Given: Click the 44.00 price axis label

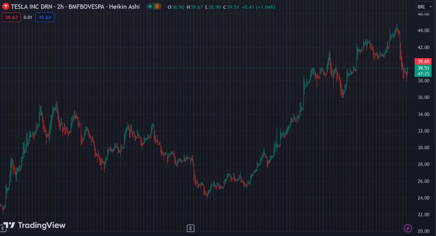Looking at the screenshot, I should (424, 31).
